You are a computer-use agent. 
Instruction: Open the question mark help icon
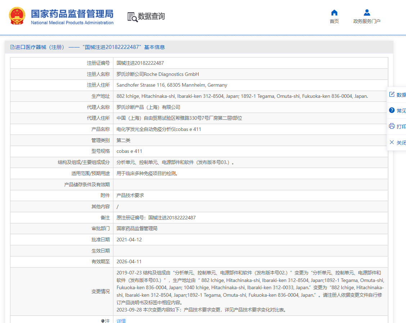(x=392, y=110)
